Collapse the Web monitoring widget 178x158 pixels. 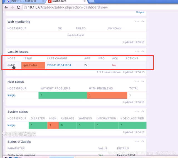point(143,21)
